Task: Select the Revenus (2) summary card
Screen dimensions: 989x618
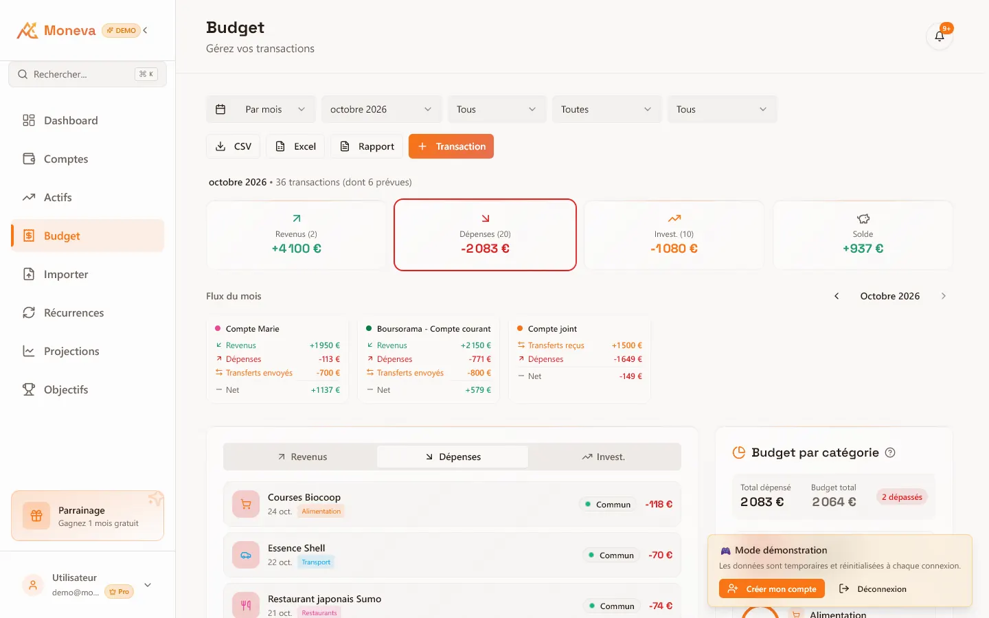Action: tap(297, 235)
